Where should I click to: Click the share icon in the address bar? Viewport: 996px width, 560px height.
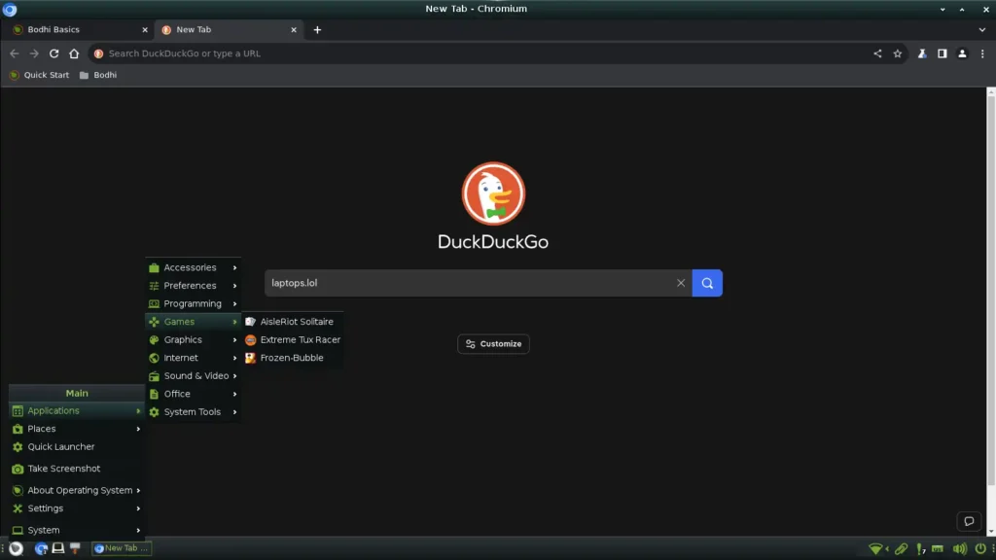tap(877, 53)
